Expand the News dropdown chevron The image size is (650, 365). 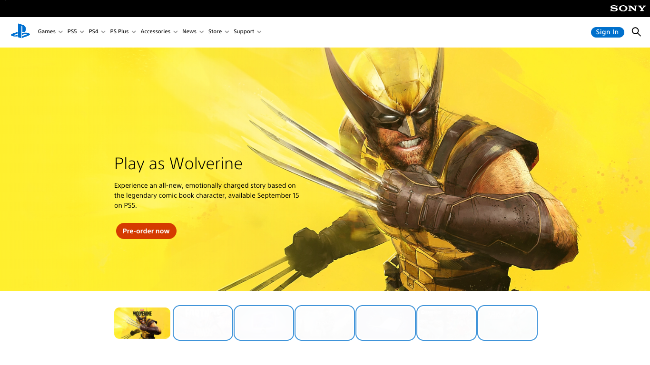(202, 32)
